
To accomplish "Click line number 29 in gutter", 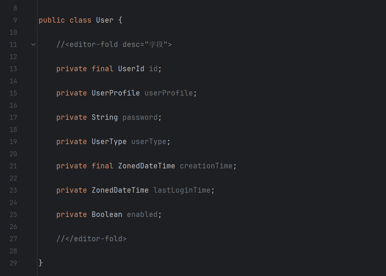I will (13, 263).
